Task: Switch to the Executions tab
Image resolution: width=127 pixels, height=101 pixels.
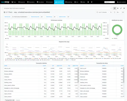Action: click(x=40, y=2)
